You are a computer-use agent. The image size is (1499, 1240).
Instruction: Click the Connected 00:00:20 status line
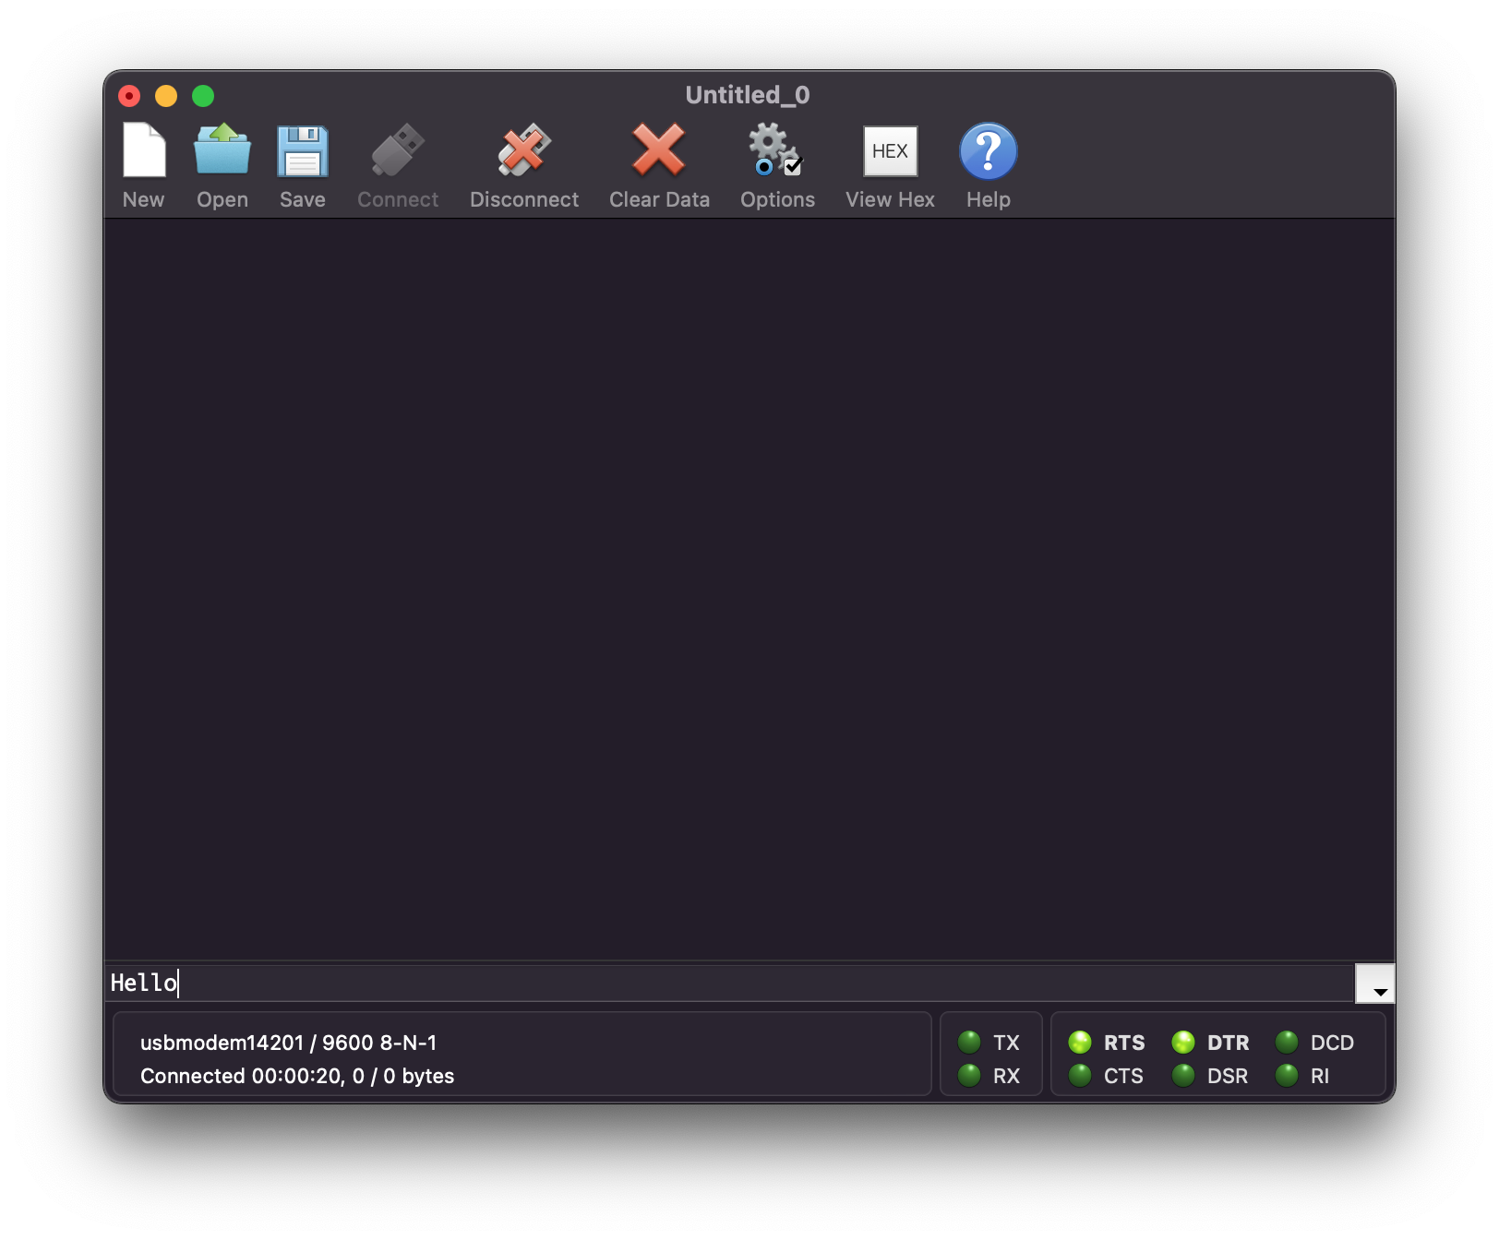point(297,1076)
